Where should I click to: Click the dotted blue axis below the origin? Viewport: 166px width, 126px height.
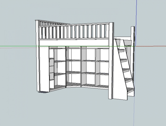134,86
